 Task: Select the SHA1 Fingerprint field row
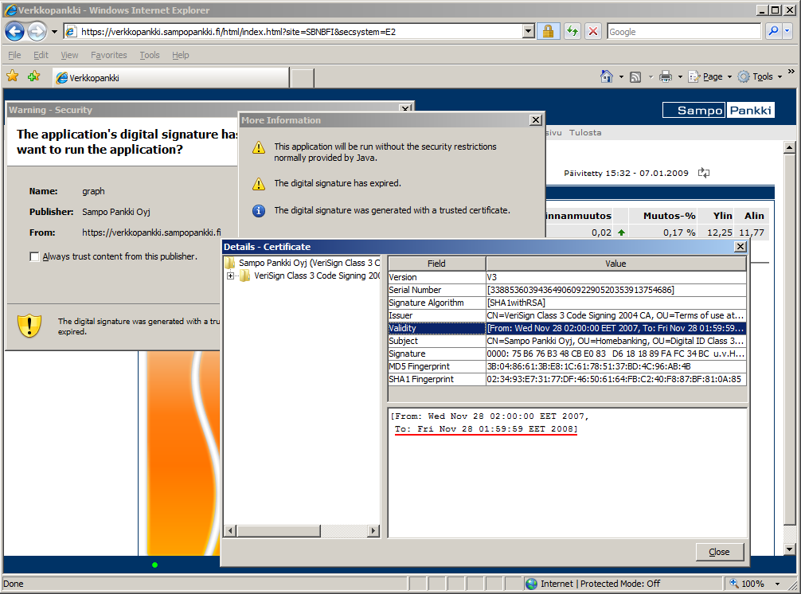[567, 379]
